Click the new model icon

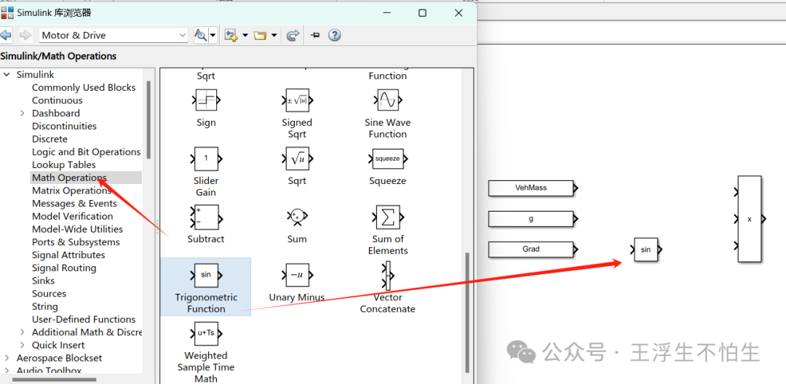[231, 35]
